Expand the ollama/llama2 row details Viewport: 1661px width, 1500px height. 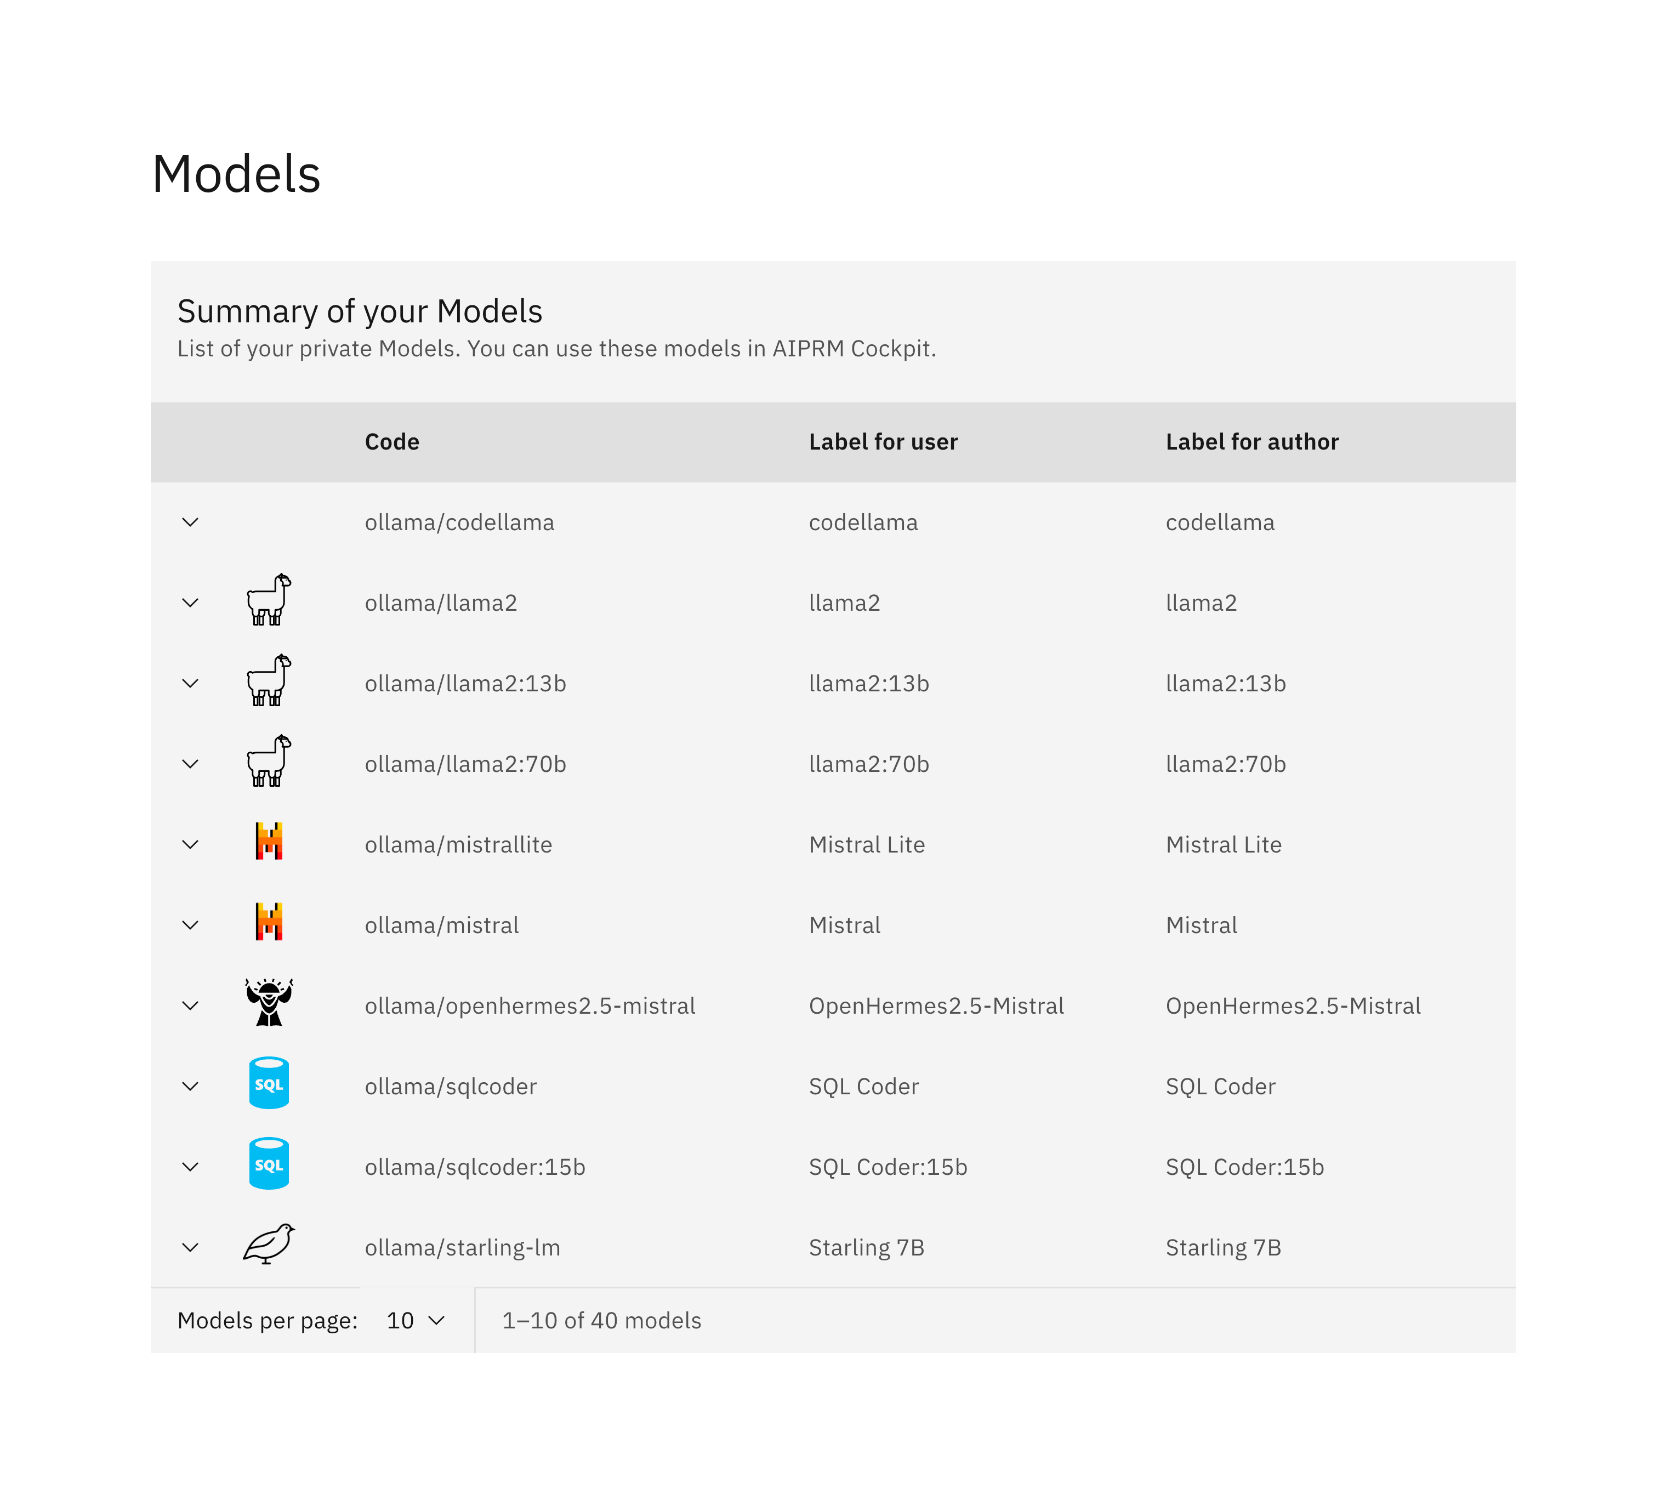pos(190,603)
